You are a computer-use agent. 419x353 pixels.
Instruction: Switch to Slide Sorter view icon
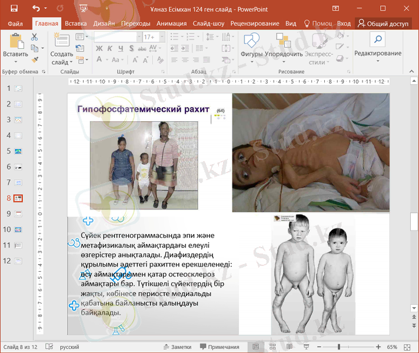pos(271,347)
